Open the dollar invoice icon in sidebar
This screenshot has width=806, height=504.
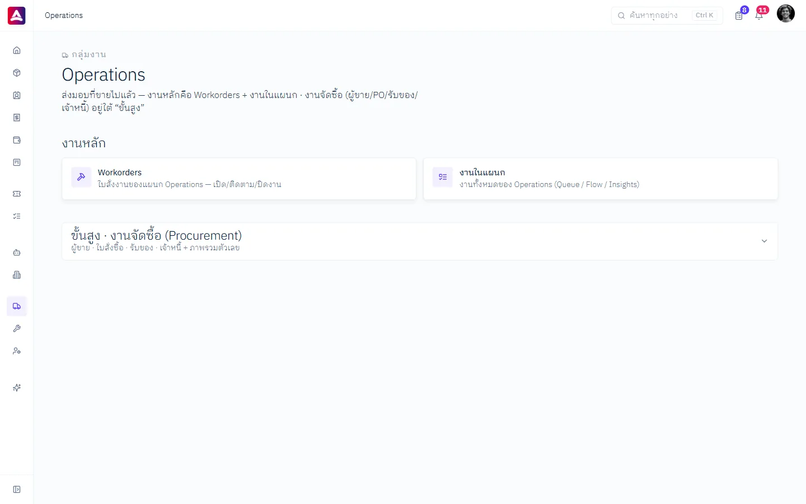click(x=17, y=118)
